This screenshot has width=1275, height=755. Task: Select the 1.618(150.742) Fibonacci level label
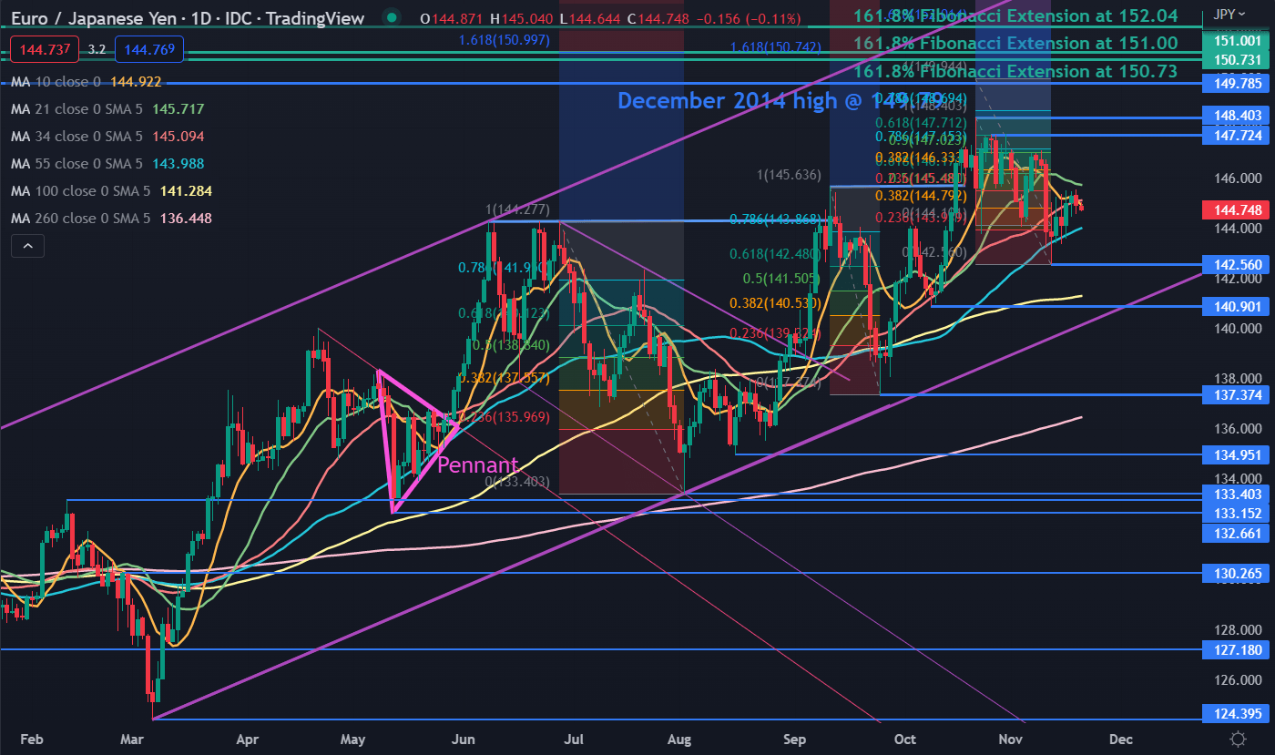(x=776, y=46)
